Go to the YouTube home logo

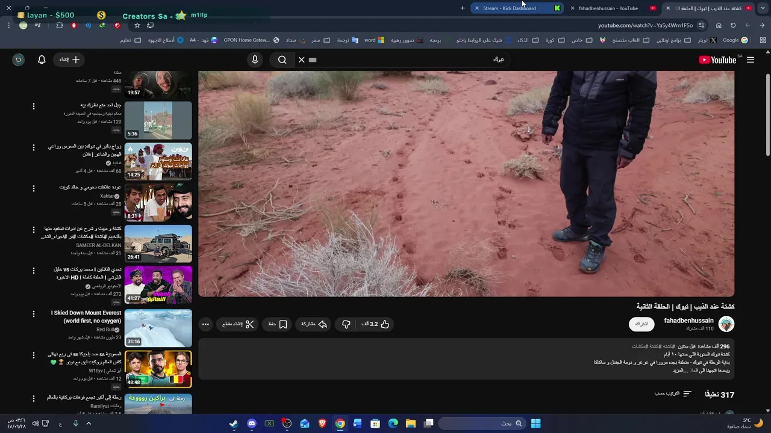(x=717, y=60)
